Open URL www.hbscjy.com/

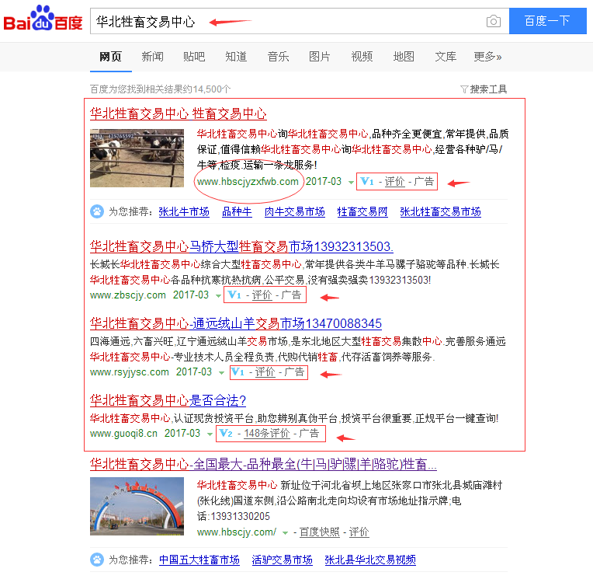click(x=237, y=532)
